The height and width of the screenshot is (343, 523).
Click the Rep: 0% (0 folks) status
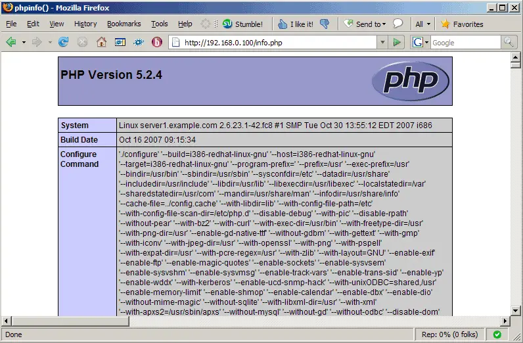pos(449,334)
